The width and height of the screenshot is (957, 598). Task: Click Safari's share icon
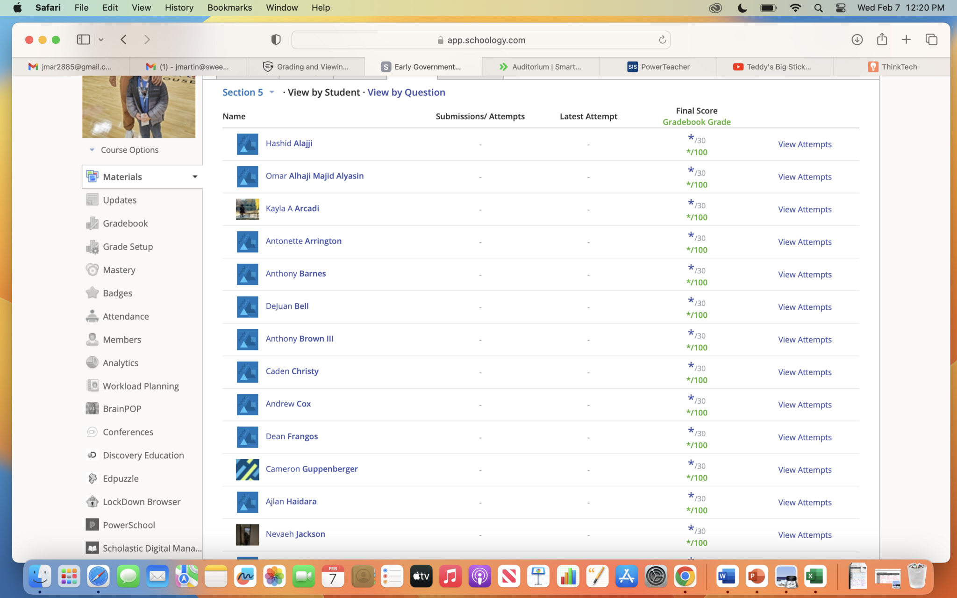pos(882,40)
